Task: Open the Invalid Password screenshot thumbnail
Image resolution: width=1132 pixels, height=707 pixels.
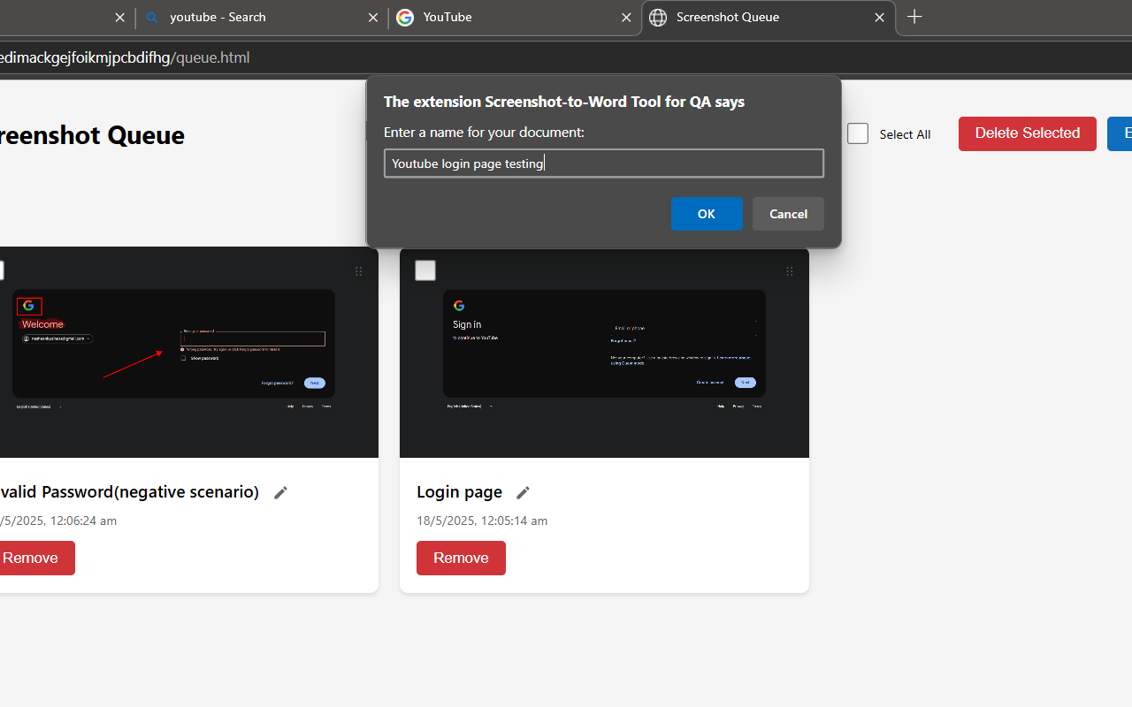Action: coord(189,352)
